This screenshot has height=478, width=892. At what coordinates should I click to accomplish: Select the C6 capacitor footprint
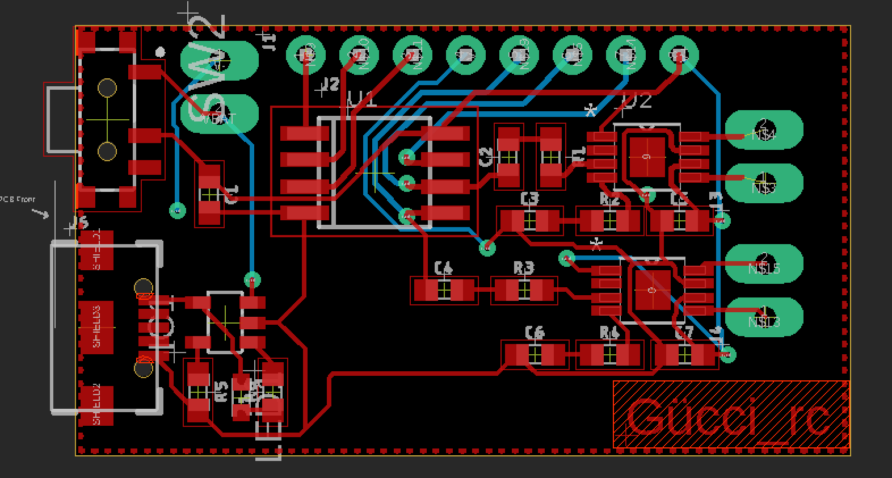pyautogui.click(x=535, y=355)
